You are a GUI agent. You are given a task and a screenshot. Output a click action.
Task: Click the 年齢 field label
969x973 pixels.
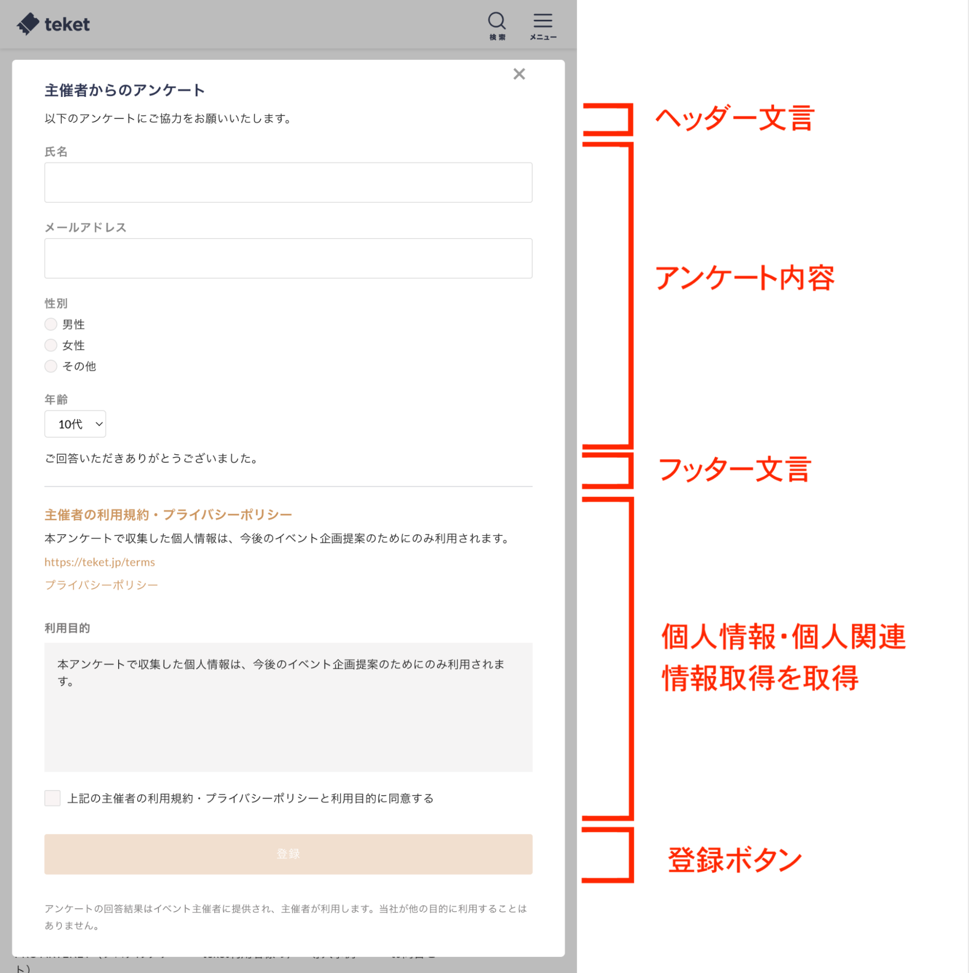(56, 400)
